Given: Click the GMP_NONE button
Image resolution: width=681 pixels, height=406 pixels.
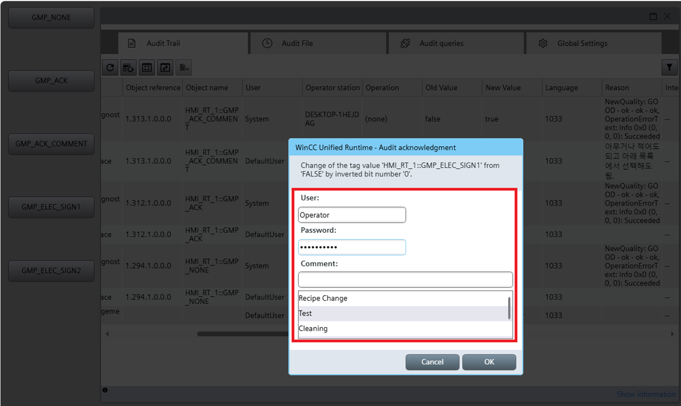Looking at the screenshot, I should [x=51, y=17].
